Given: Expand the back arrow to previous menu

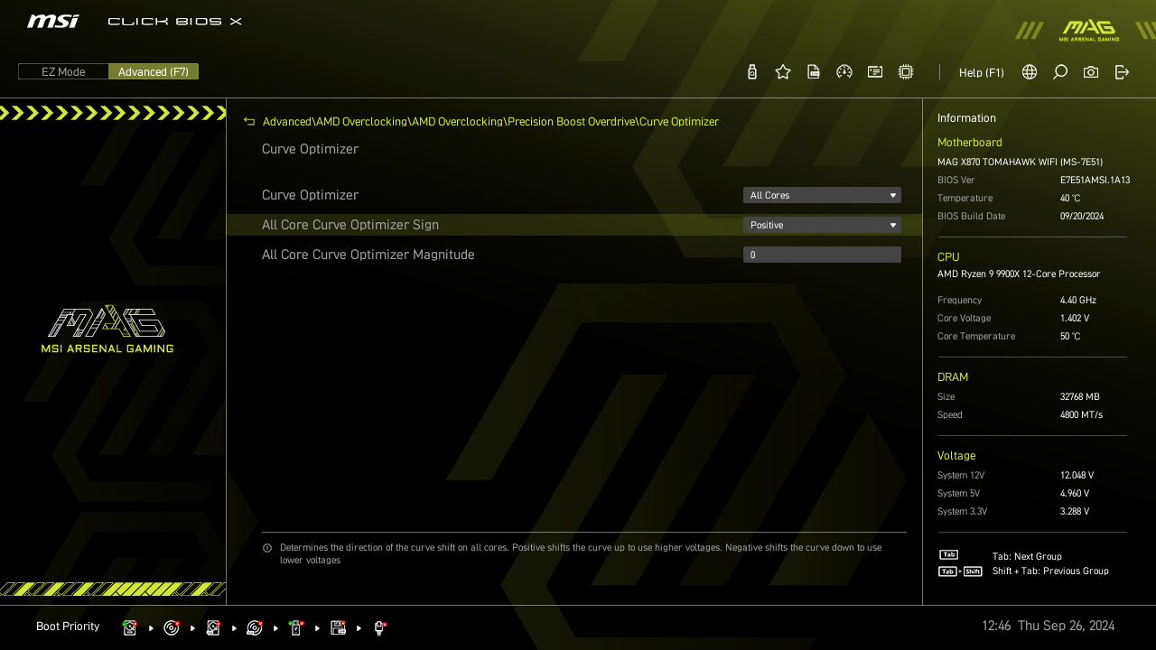Looking at the screenshot, I should click(x=248, y=121).
